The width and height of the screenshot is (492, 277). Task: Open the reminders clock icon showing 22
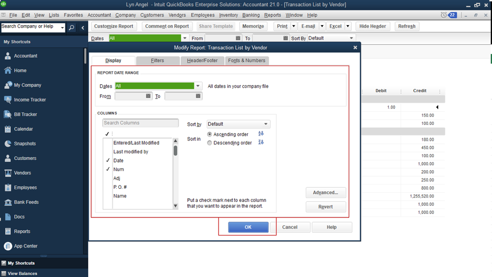[449, 15]
